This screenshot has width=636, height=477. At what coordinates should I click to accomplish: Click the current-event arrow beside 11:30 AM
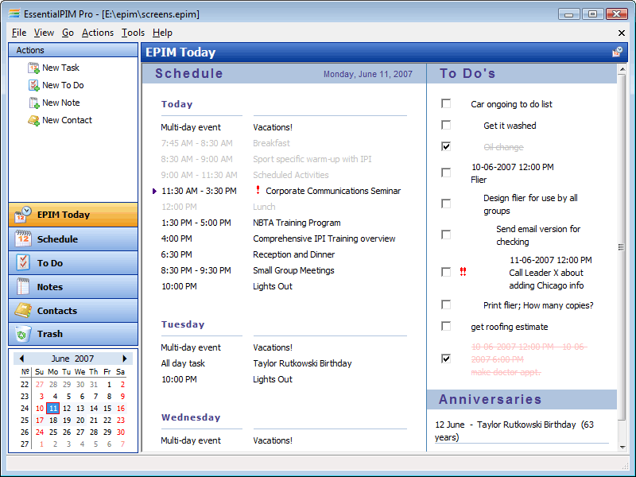pos(154,191)
